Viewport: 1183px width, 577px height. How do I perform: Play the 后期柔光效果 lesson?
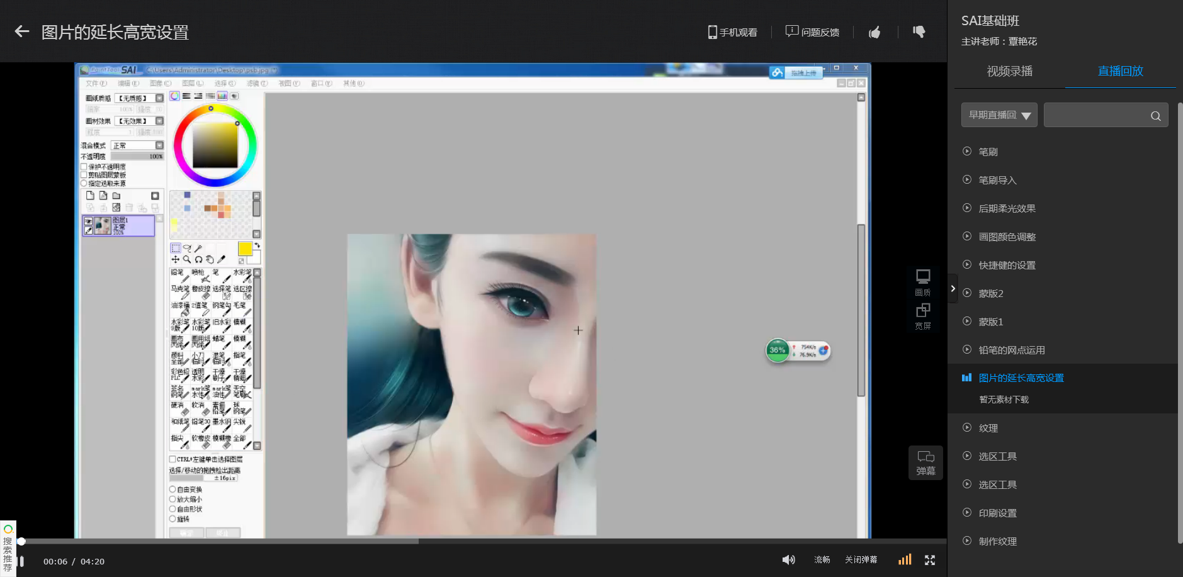[1007, 208]
